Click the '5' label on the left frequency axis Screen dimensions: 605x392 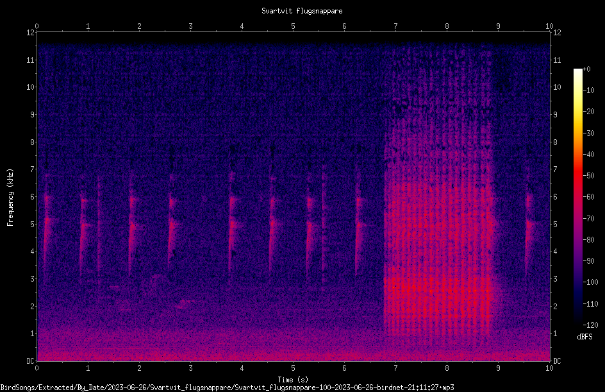pos(32,225)
